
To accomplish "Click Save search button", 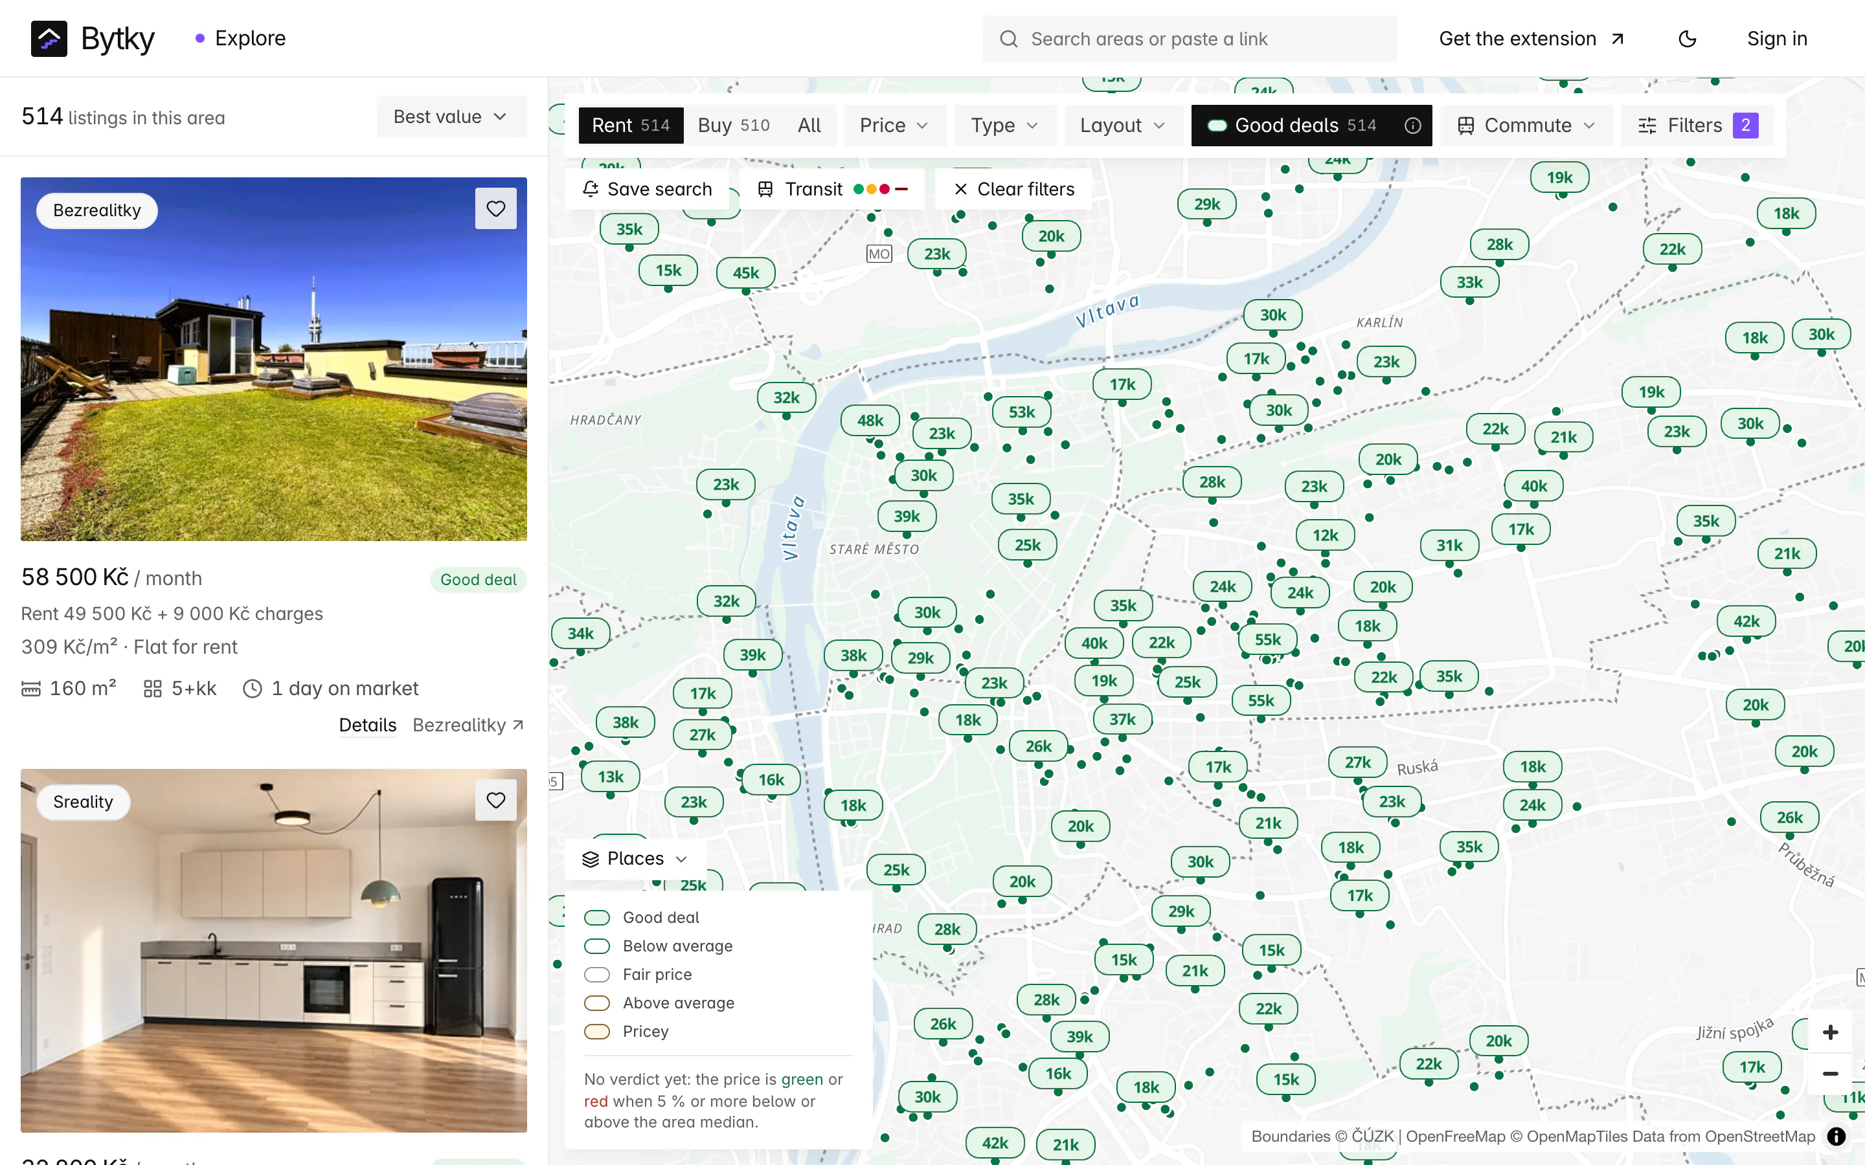I will tap(646, 189).
